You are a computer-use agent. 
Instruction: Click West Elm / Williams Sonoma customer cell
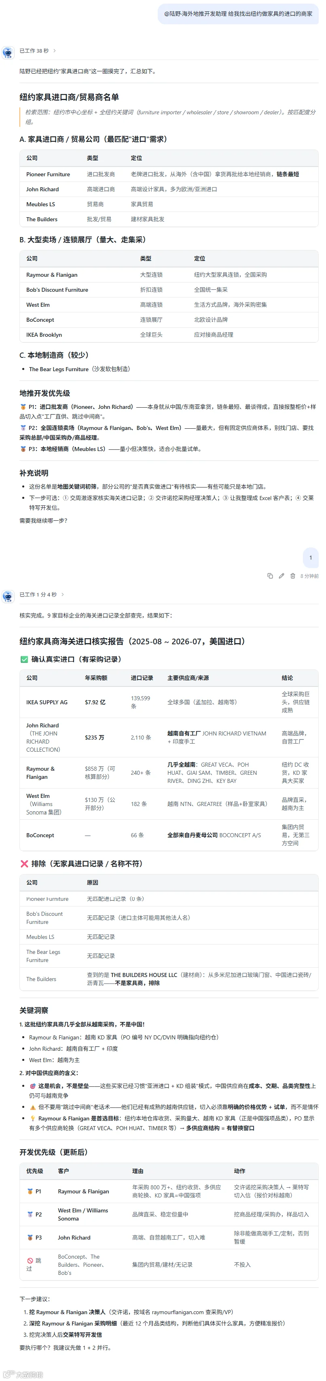tap(83, 1215)
